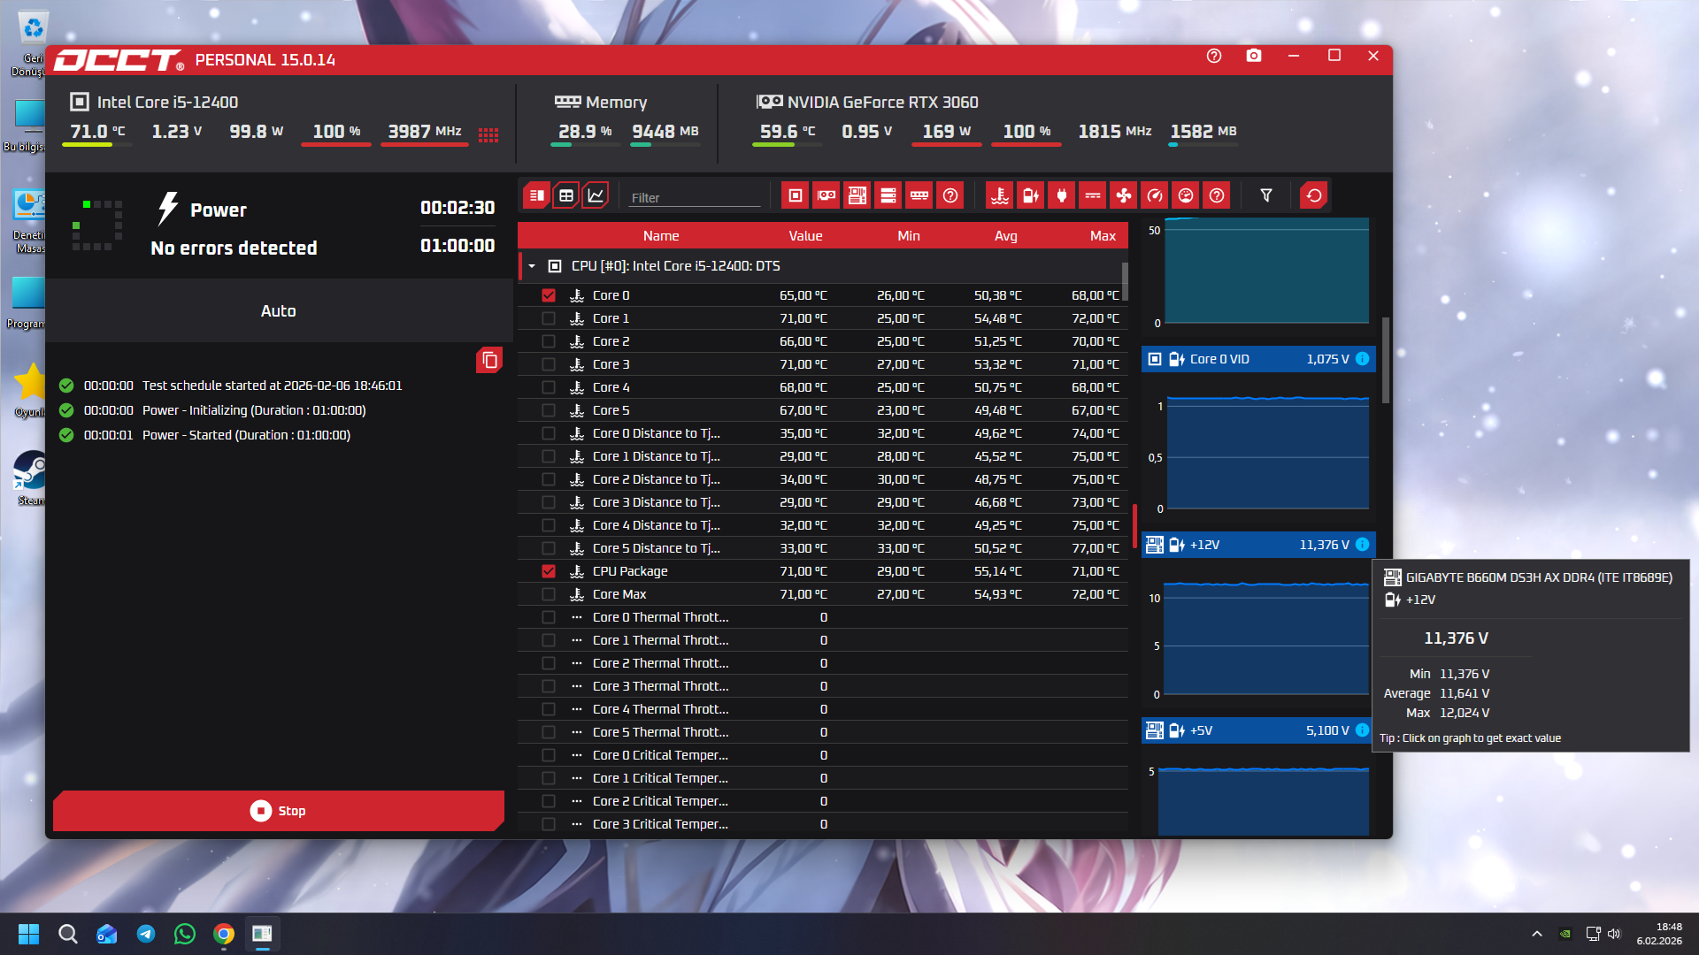Click the first question mark filter icon
Screen dimensions: 1699x955
[950, 195]
